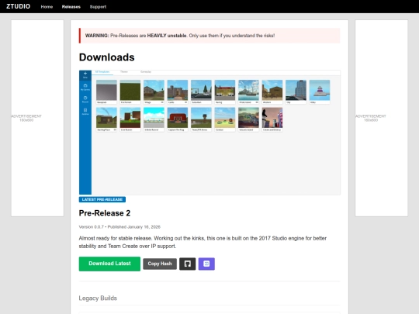The height and width of the screenshot is (314, 419).
Task: Click the Version 0.0.7 published line
Action: 119,227
